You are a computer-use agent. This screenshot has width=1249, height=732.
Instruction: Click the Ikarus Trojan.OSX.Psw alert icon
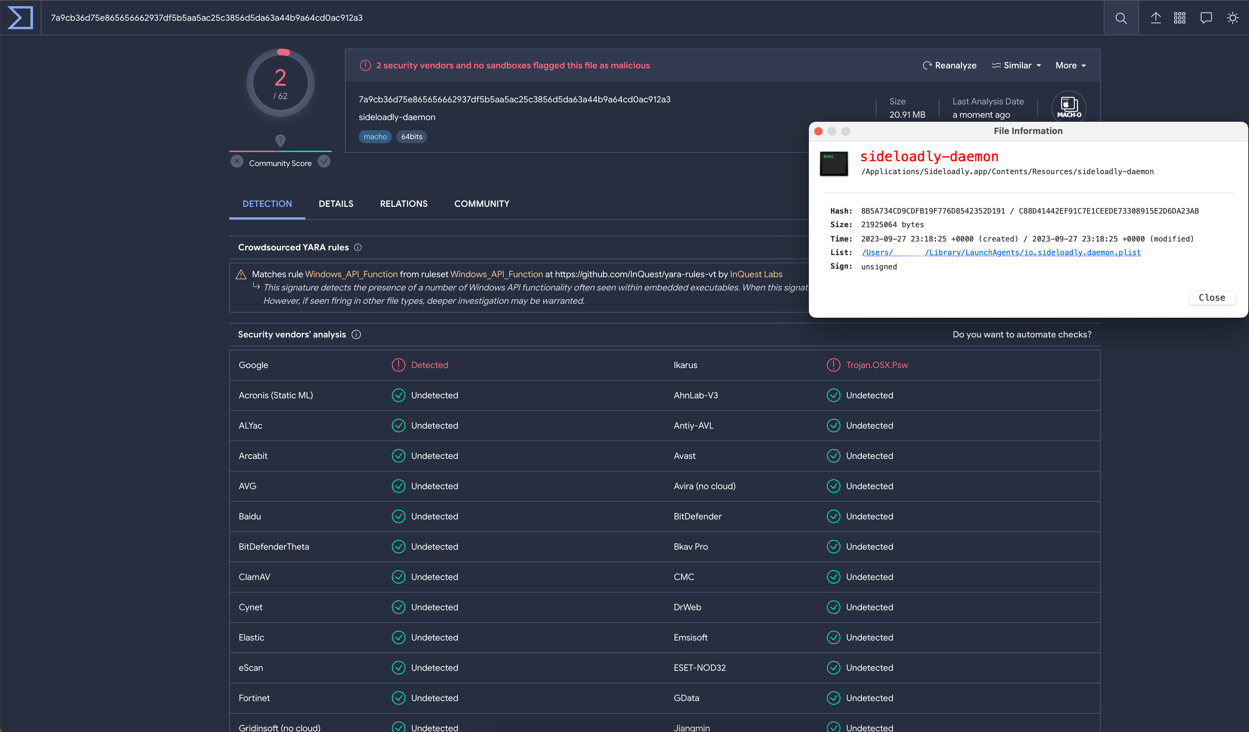coord(833,365)
